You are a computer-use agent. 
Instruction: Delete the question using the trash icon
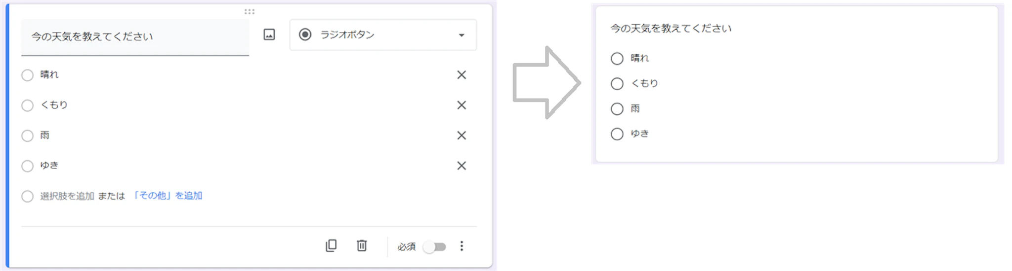pyautogui.click(x=362, y=245)
